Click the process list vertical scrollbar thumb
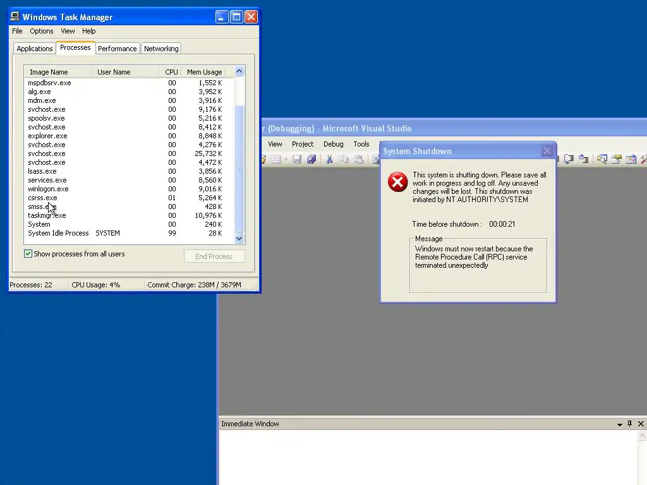The height and width of the screenshot is (485, 647). pos(239,169)
